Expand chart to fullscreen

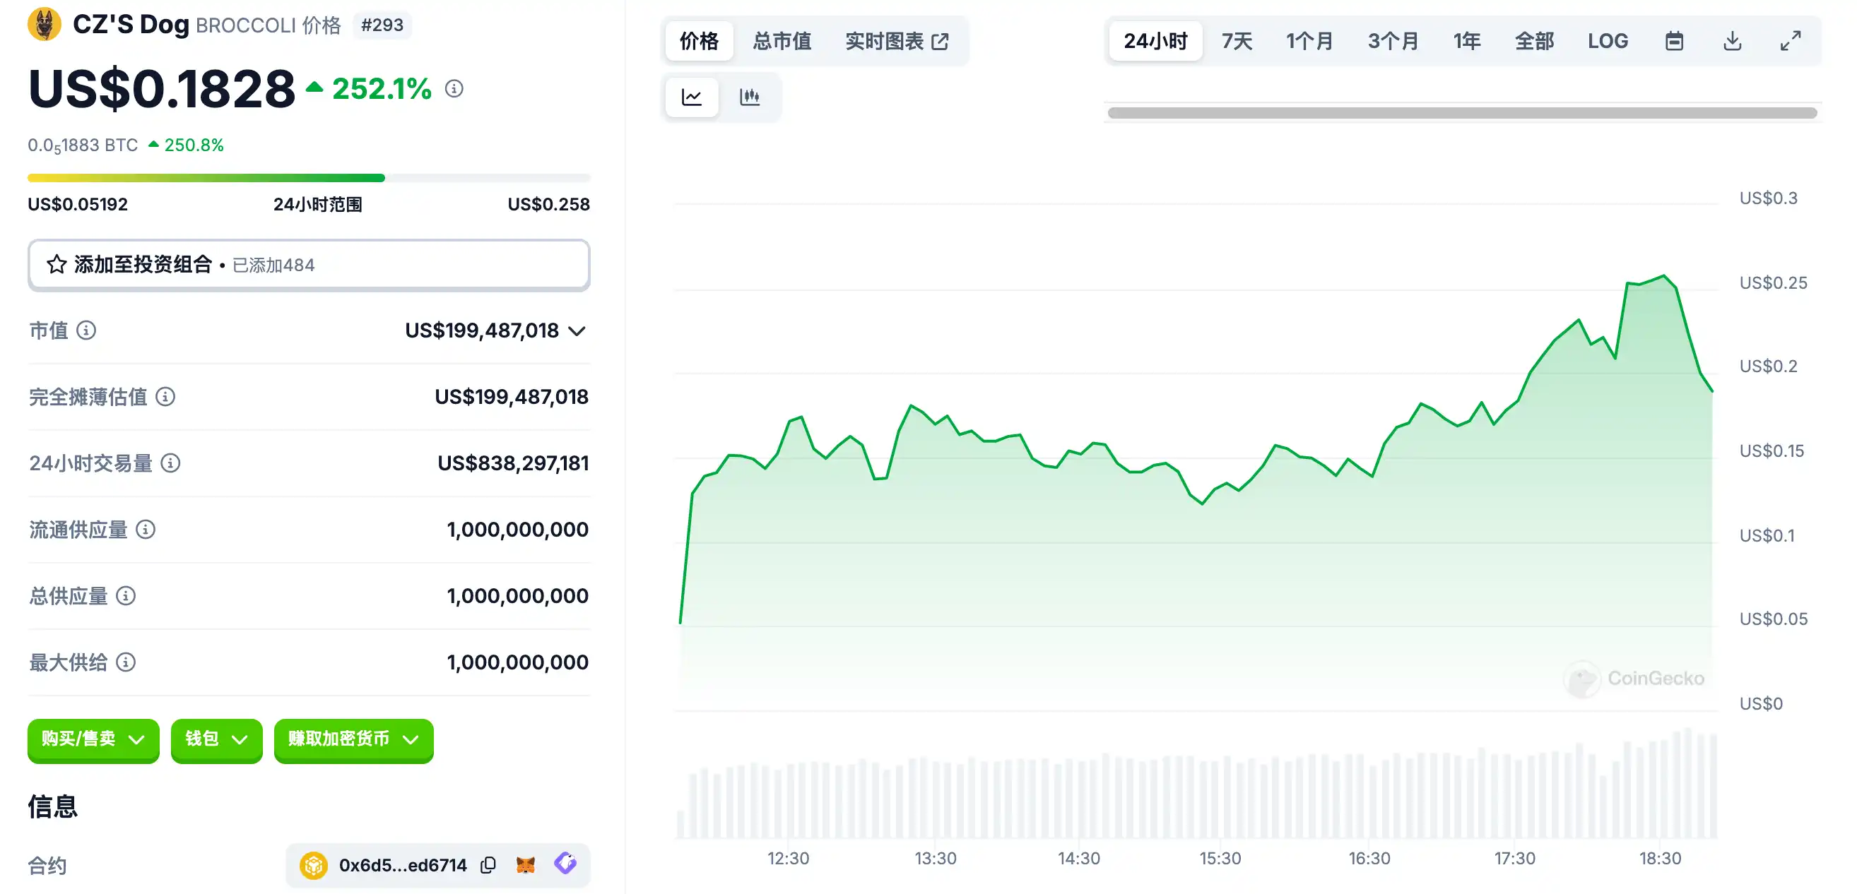(x=1790, y=41)
